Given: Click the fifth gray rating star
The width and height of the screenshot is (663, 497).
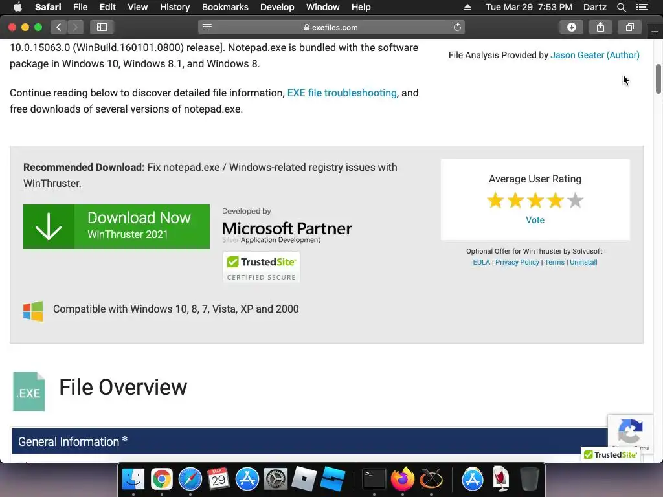Looking at the screenshot, I should pos(576,201).
